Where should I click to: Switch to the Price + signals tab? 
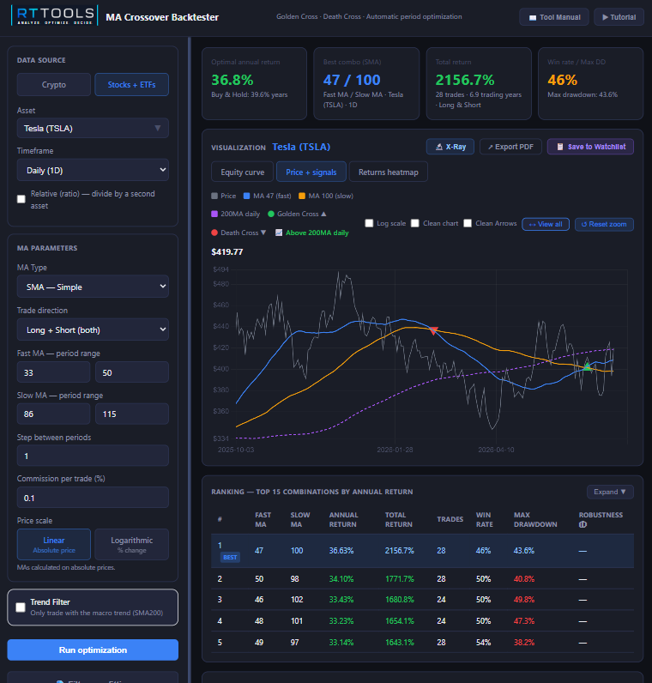311,172
